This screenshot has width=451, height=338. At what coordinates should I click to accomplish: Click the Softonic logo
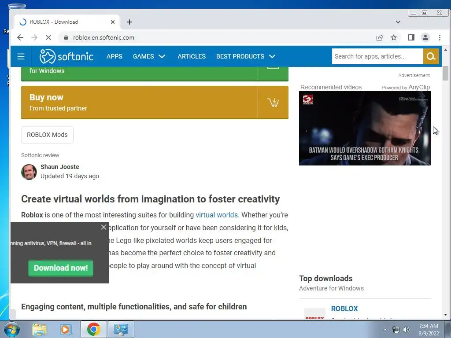[x=67, y=56]
